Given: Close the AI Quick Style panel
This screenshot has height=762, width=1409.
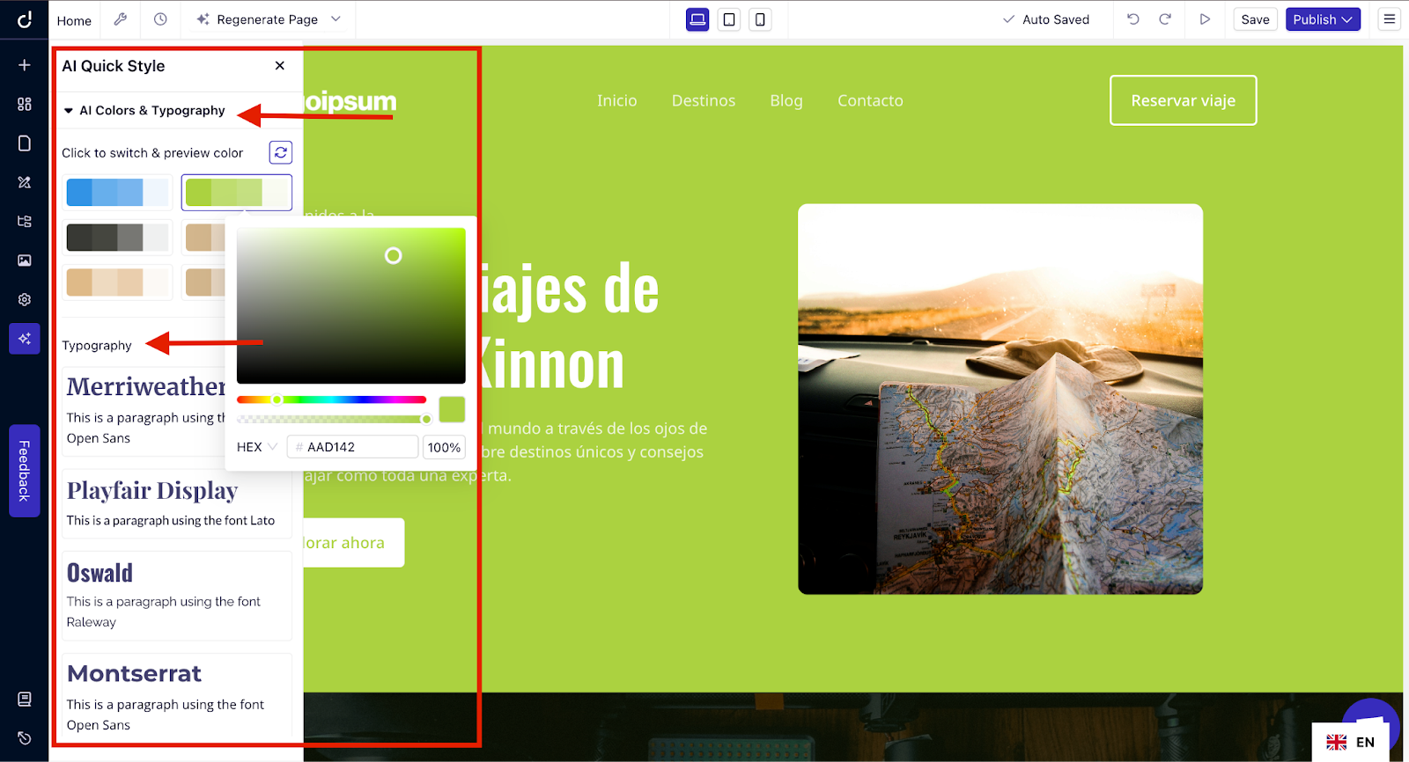Looking at the screenshot, I should [x=280, y=66].
